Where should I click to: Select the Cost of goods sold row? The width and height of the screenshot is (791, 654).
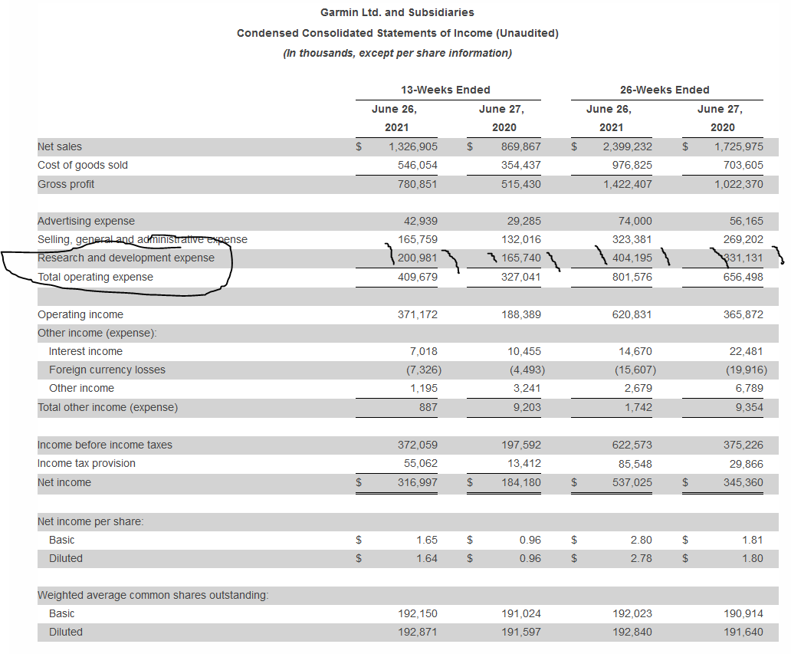83,165
